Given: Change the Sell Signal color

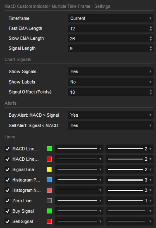Looking at the screenshot, I should click(x=49, y=221).
